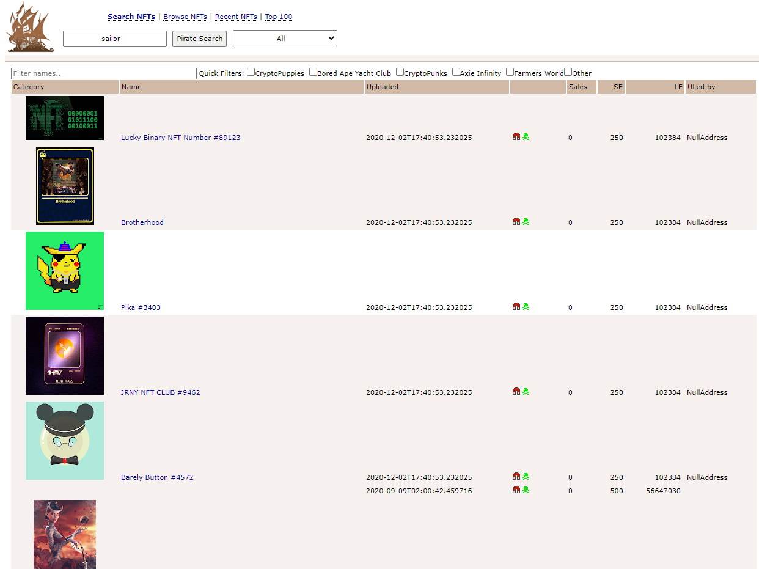The height and width of the screenshot is (569, 759).
Task: Open the Top 100 section
Action: [279, 17]
